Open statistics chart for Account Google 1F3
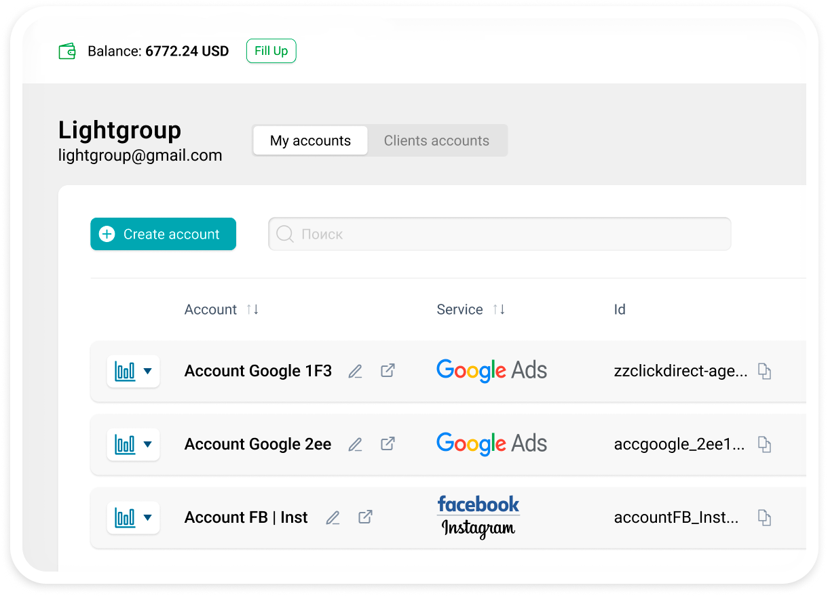828x596 pixels. [128, 371]
